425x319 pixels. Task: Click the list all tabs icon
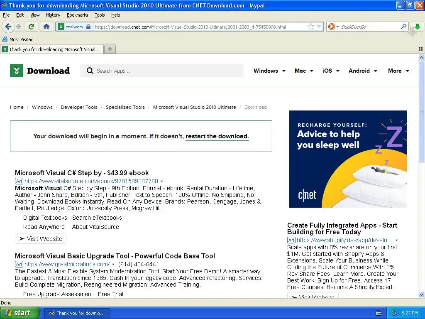click(x=421, y=49)
